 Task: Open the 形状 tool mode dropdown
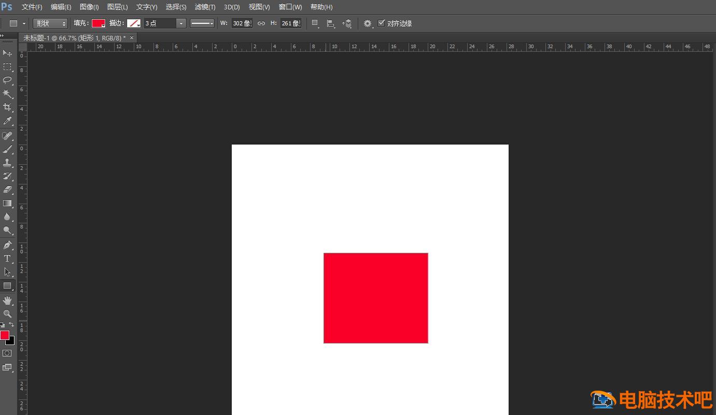(50, 23)
